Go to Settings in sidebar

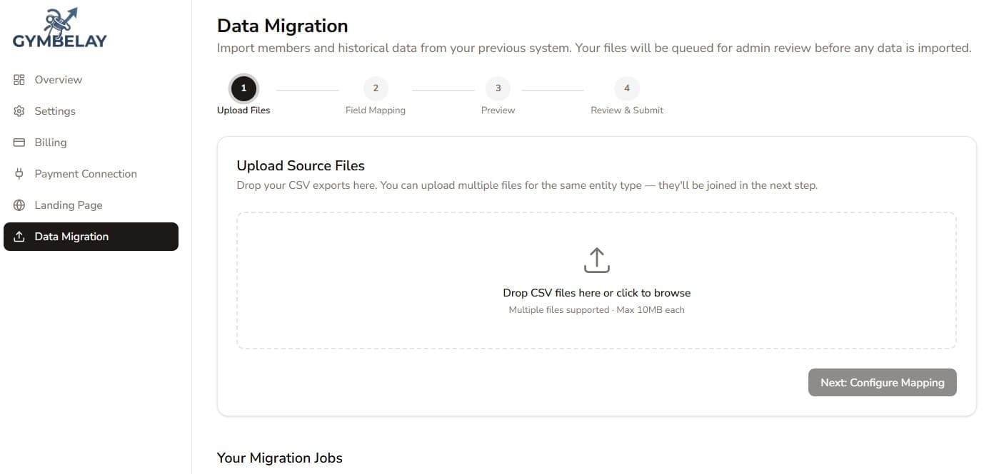pos(91,111)
